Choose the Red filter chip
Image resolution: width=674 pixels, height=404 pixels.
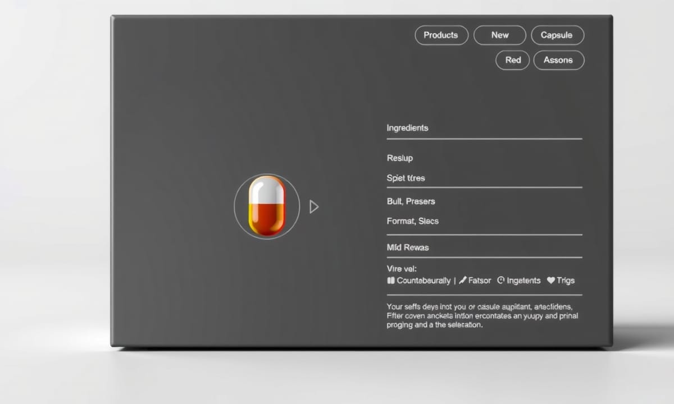point(512,60)
